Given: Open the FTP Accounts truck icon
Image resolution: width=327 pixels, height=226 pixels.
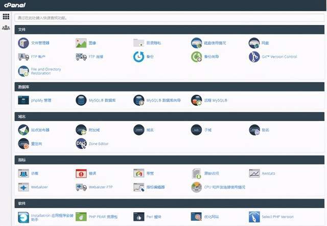Looking at the screenshot, I should tap(24, 57).
